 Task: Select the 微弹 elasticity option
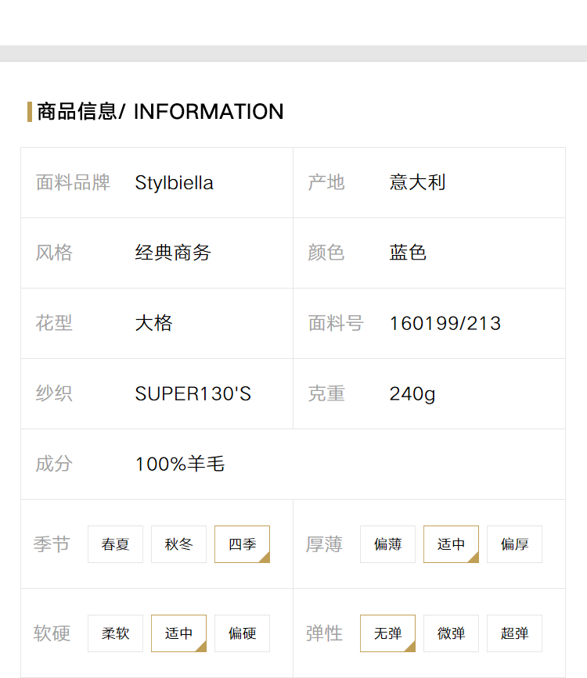451,633
